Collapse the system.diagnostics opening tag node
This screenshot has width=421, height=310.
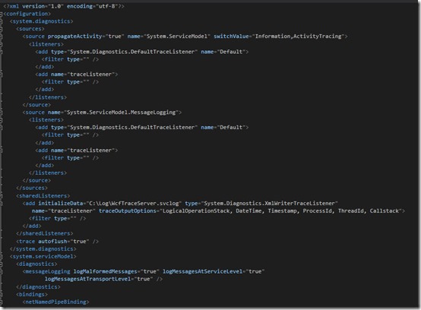click(x=1, y=21)
